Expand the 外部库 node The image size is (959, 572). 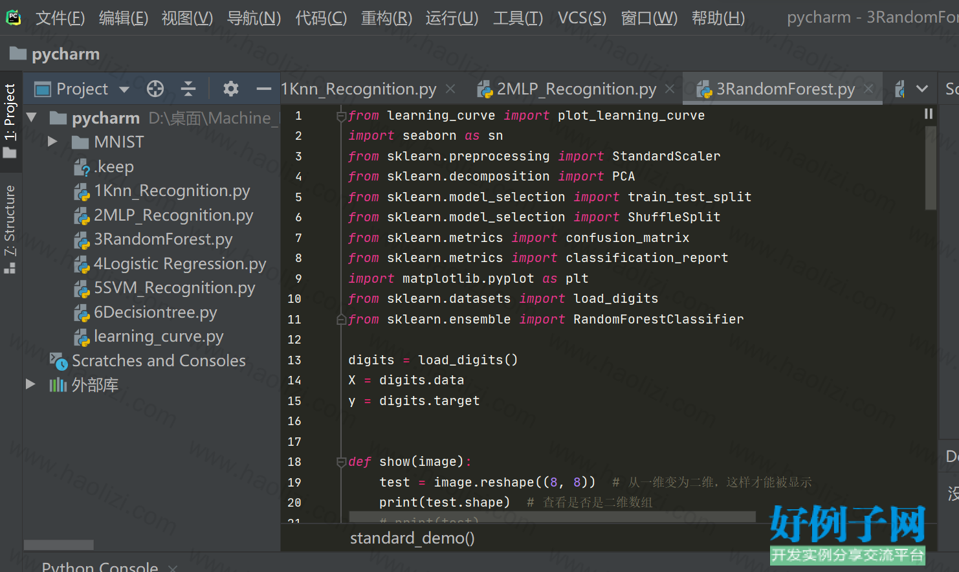click(x=30, y=384)
